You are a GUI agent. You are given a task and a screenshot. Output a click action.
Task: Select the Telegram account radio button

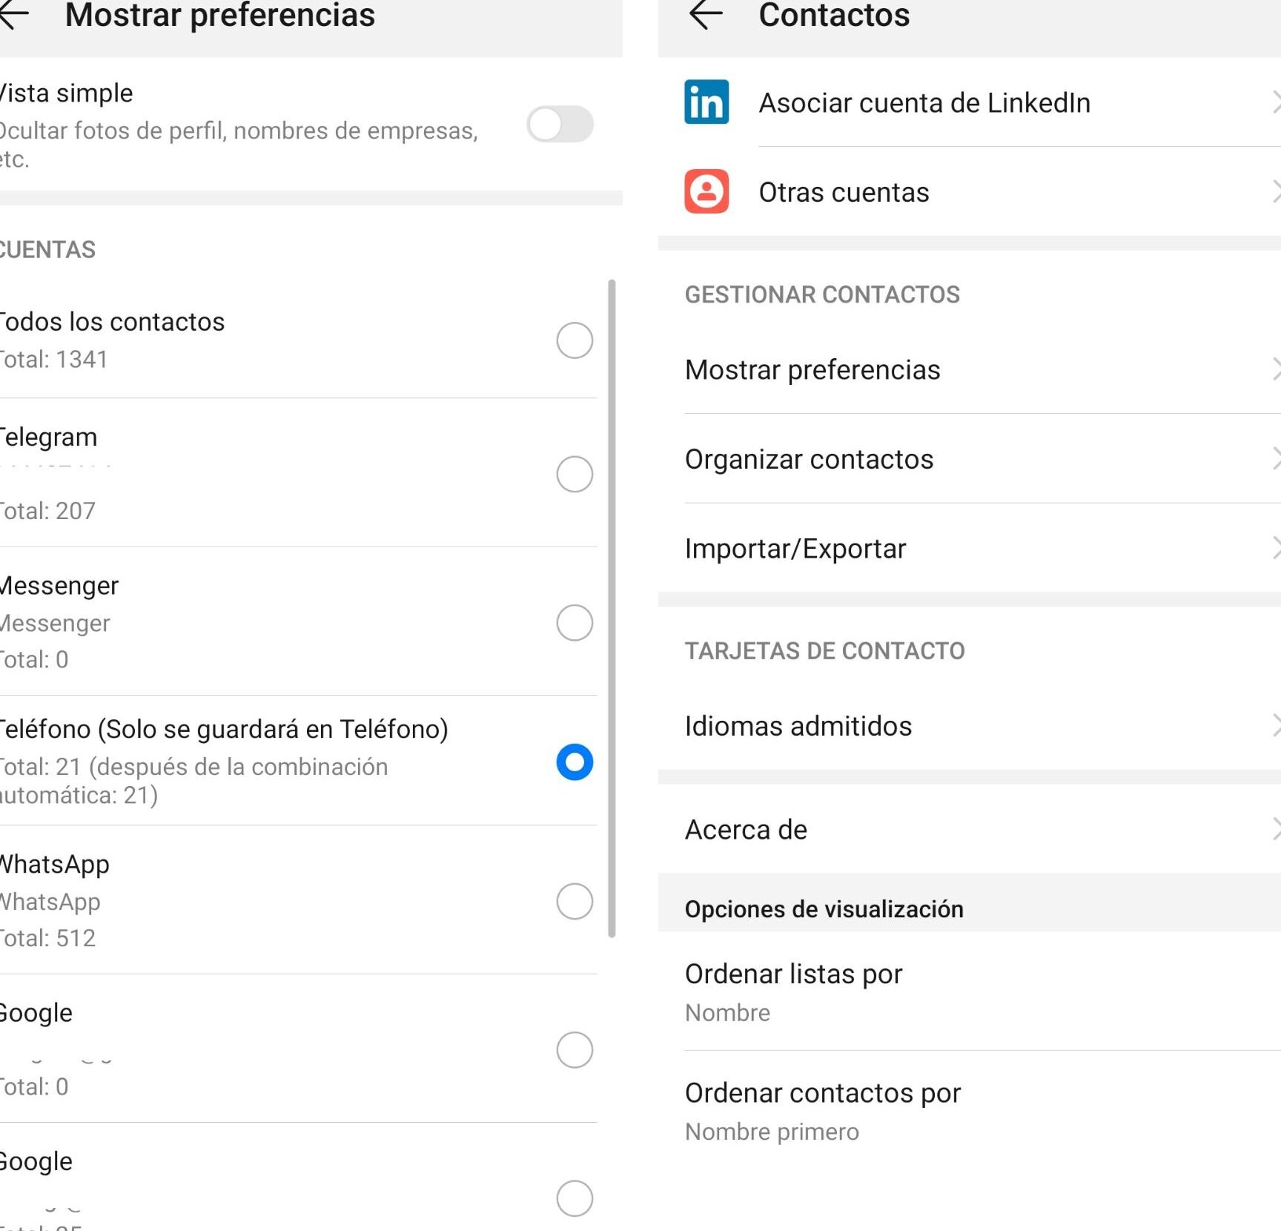575,474
